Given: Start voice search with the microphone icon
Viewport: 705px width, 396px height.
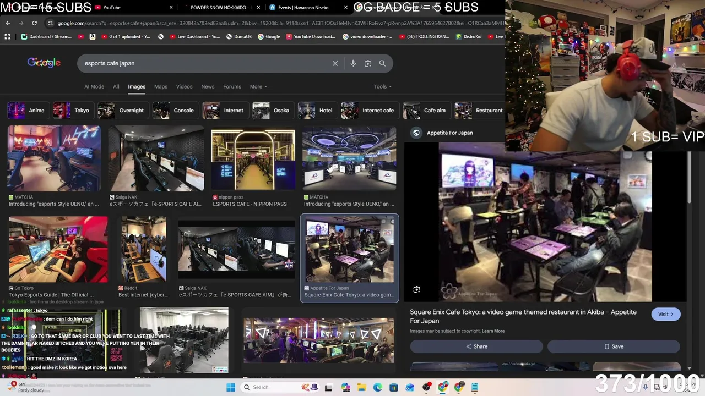Looking at the screenshot, I should [353, 63].
